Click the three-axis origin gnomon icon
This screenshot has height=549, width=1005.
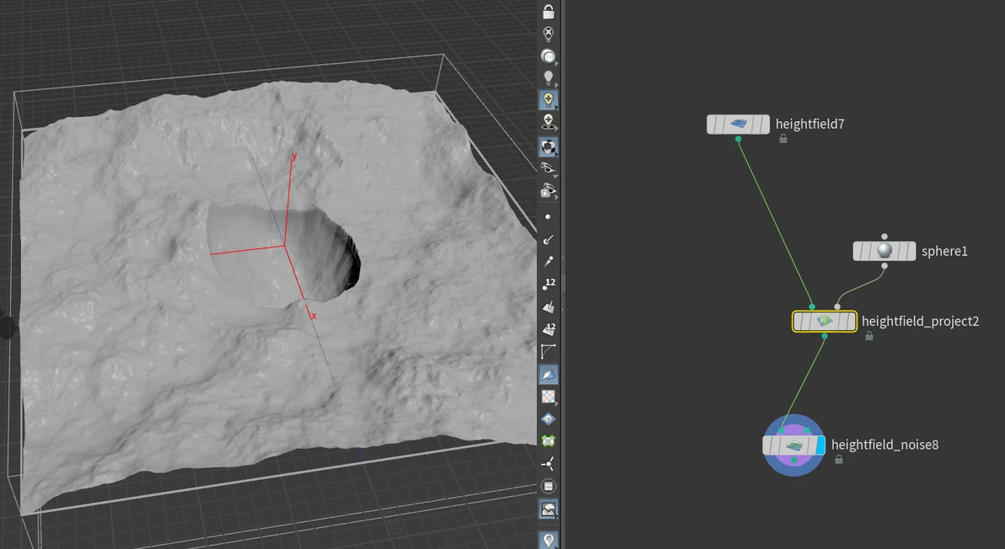point(548,463)
